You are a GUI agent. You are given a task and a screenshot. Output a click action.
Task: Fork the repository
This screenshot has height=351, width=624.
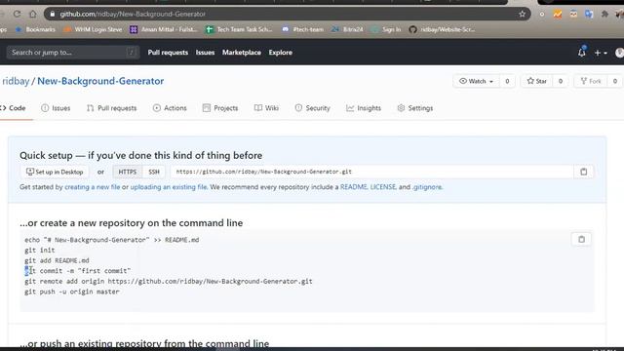pyautogui.click(x=591, y=81)
